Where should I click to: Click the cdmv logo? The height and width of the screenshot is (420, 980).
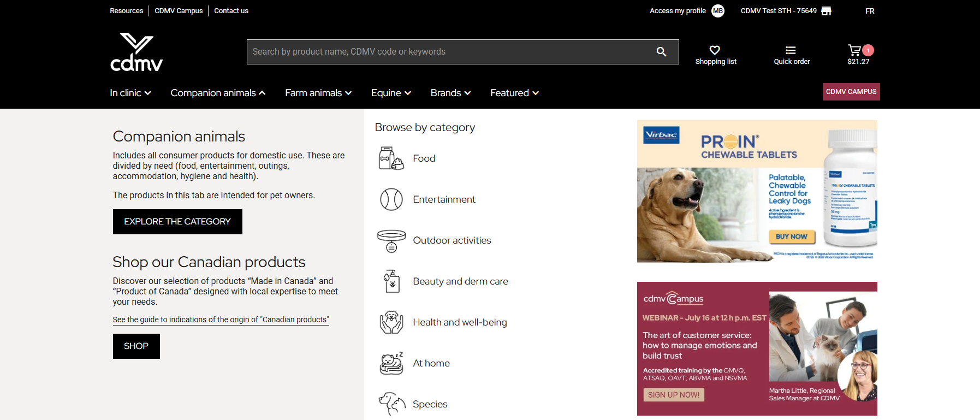[136, 52]
